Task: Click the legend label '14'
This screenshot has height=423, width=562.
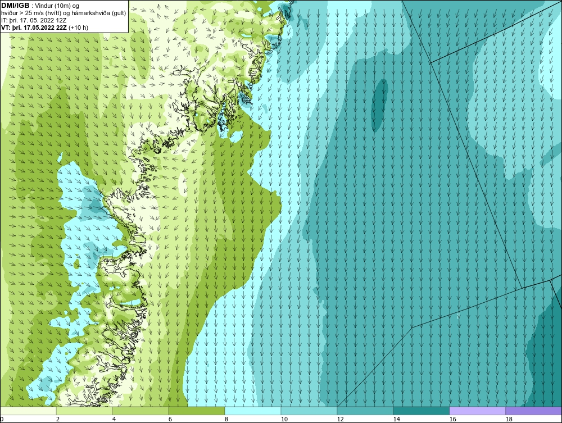Action: coord(397,419)
